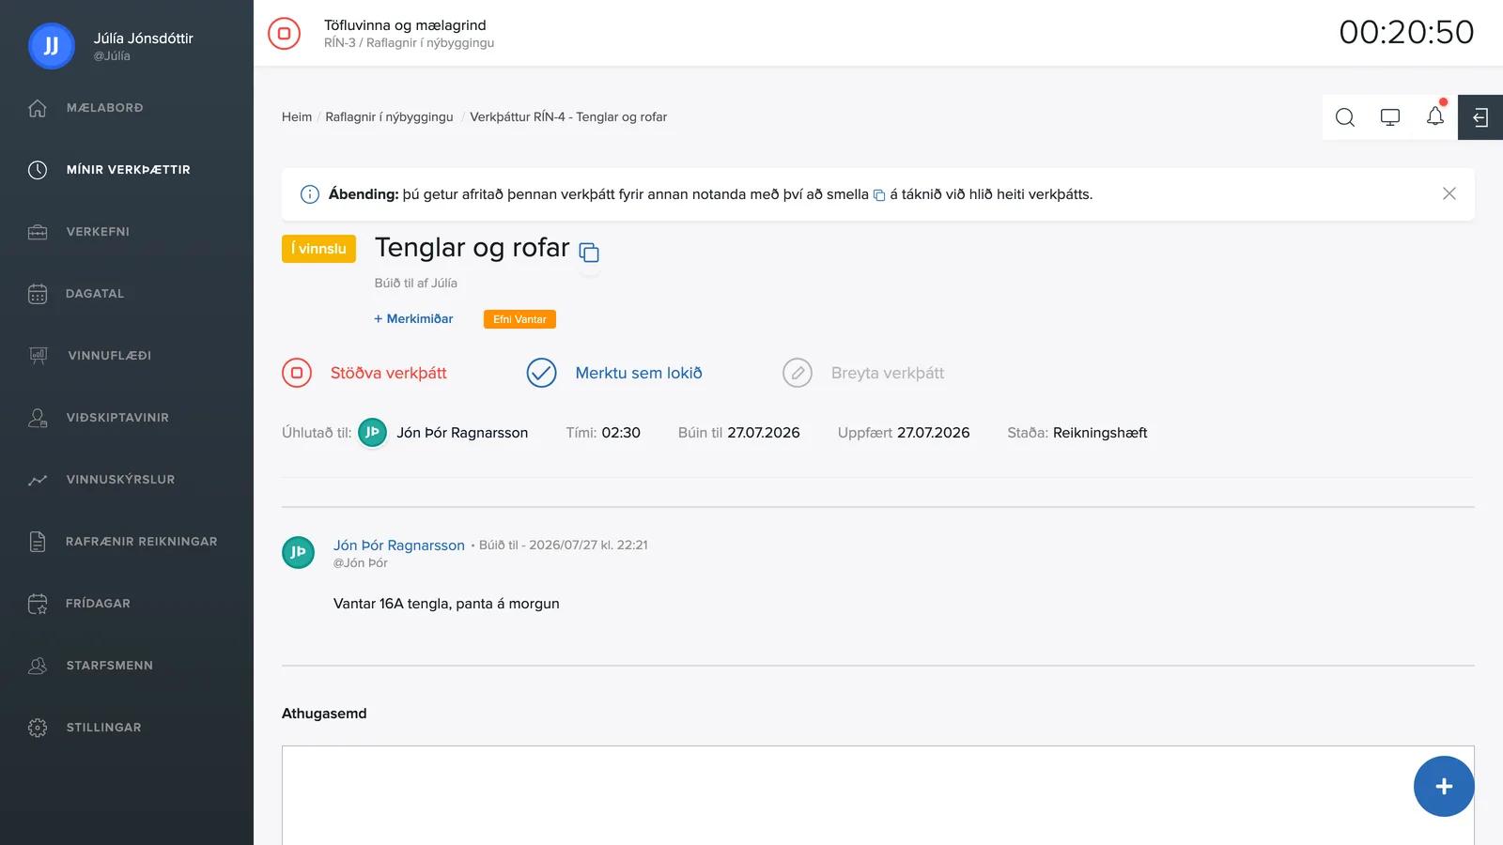Click Uppfært date 27.07.2026

(x=934, y=433)
